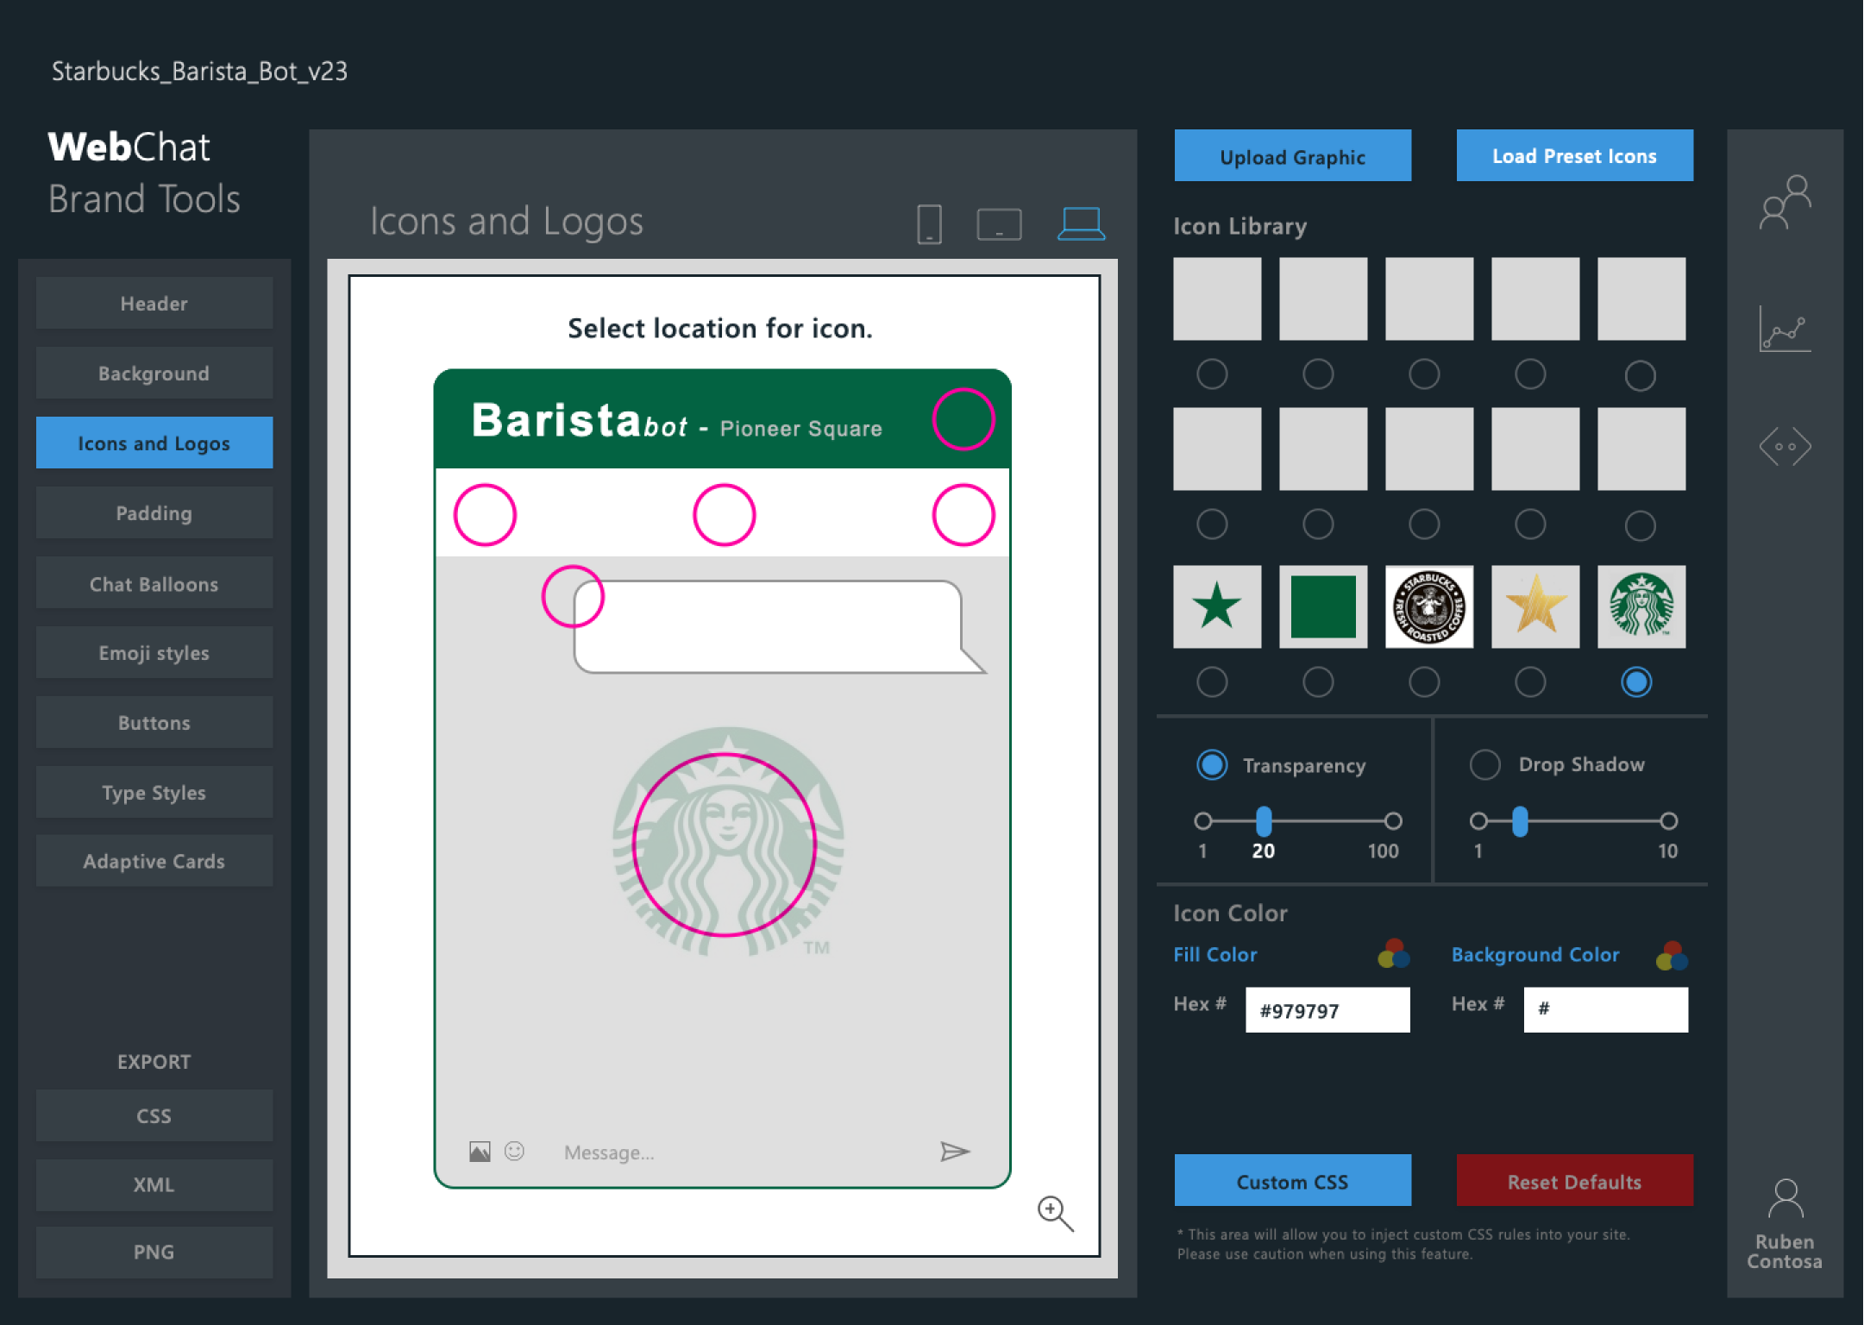Click the send arrow icon in chat

coord(955,1152)
